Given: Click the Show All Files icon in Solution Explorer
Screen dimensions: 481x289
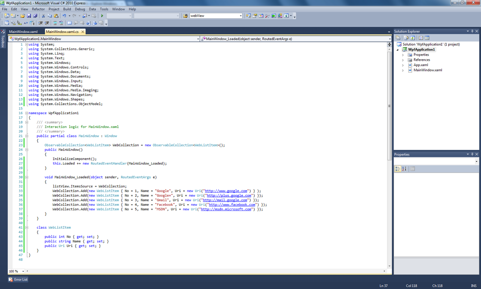Looking at the screenshot, I should point(406,38).
